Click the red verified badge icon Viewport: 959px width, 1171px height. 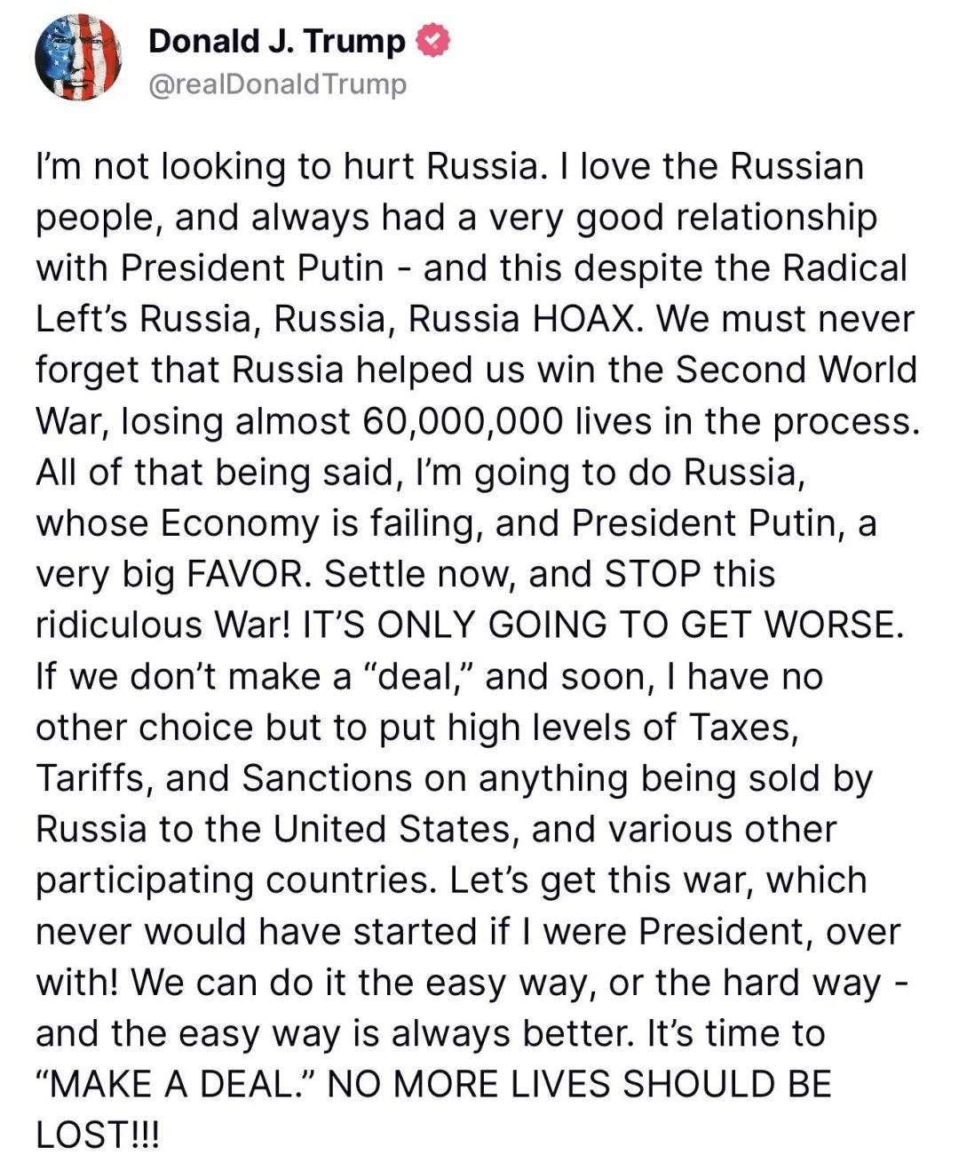click(x=434, y=42)
